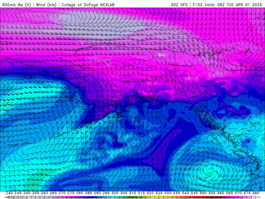Click the 360 legend value
The height and width of the screenshot is (199, 265).
(x=220, y=193)
